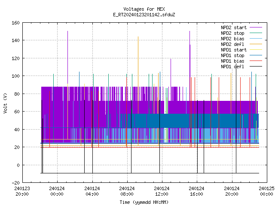Select the NPD2 bias legend label
The height and width of the screenshot is (206, 275).
pyautogui.click(x=232, y=39)
